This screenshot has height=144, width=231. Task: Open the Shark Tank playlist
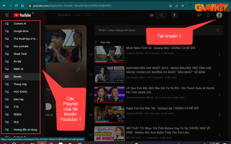[x=21, y=54]
